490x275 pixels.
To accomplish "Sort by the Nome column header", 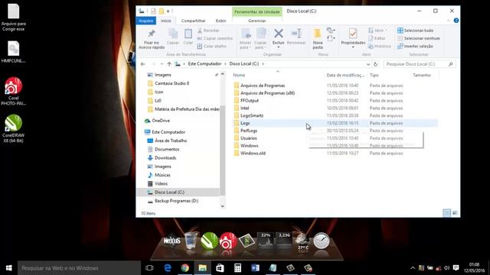I will point(277,75).
